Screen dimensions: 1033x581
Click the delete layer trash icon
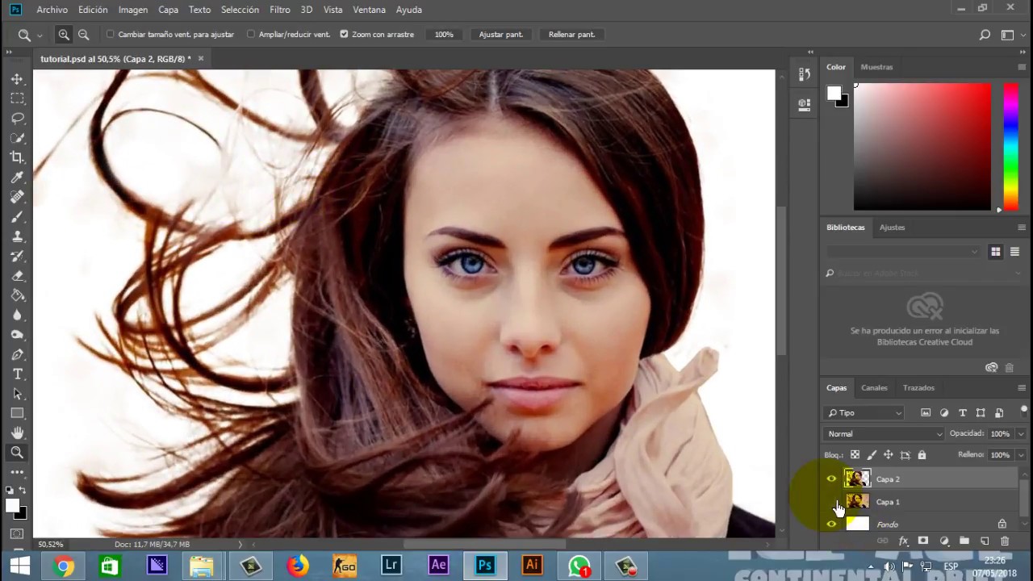coord(1004,541)
